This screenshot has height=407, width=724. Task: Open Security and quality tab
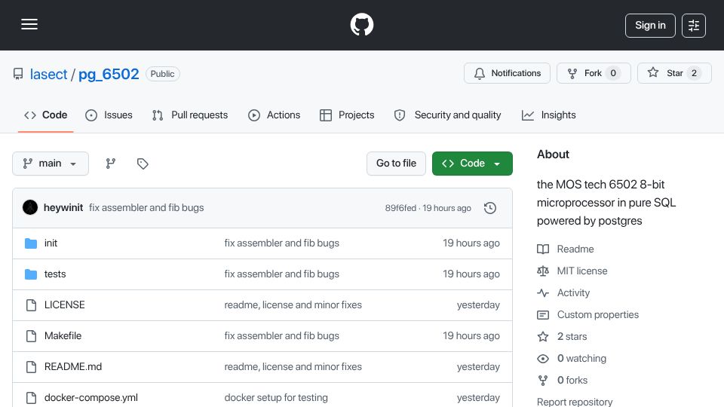447,115
